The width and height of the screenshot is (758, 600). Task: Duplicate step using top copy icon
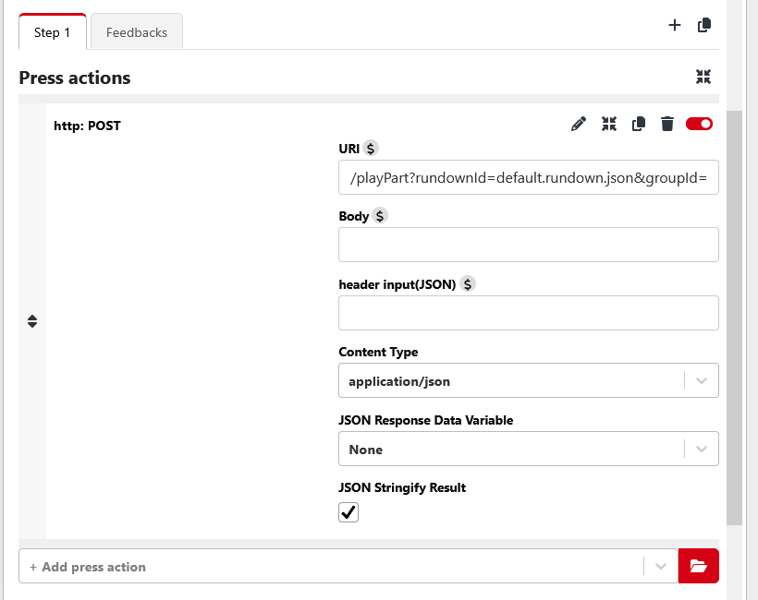click(704, 25)
